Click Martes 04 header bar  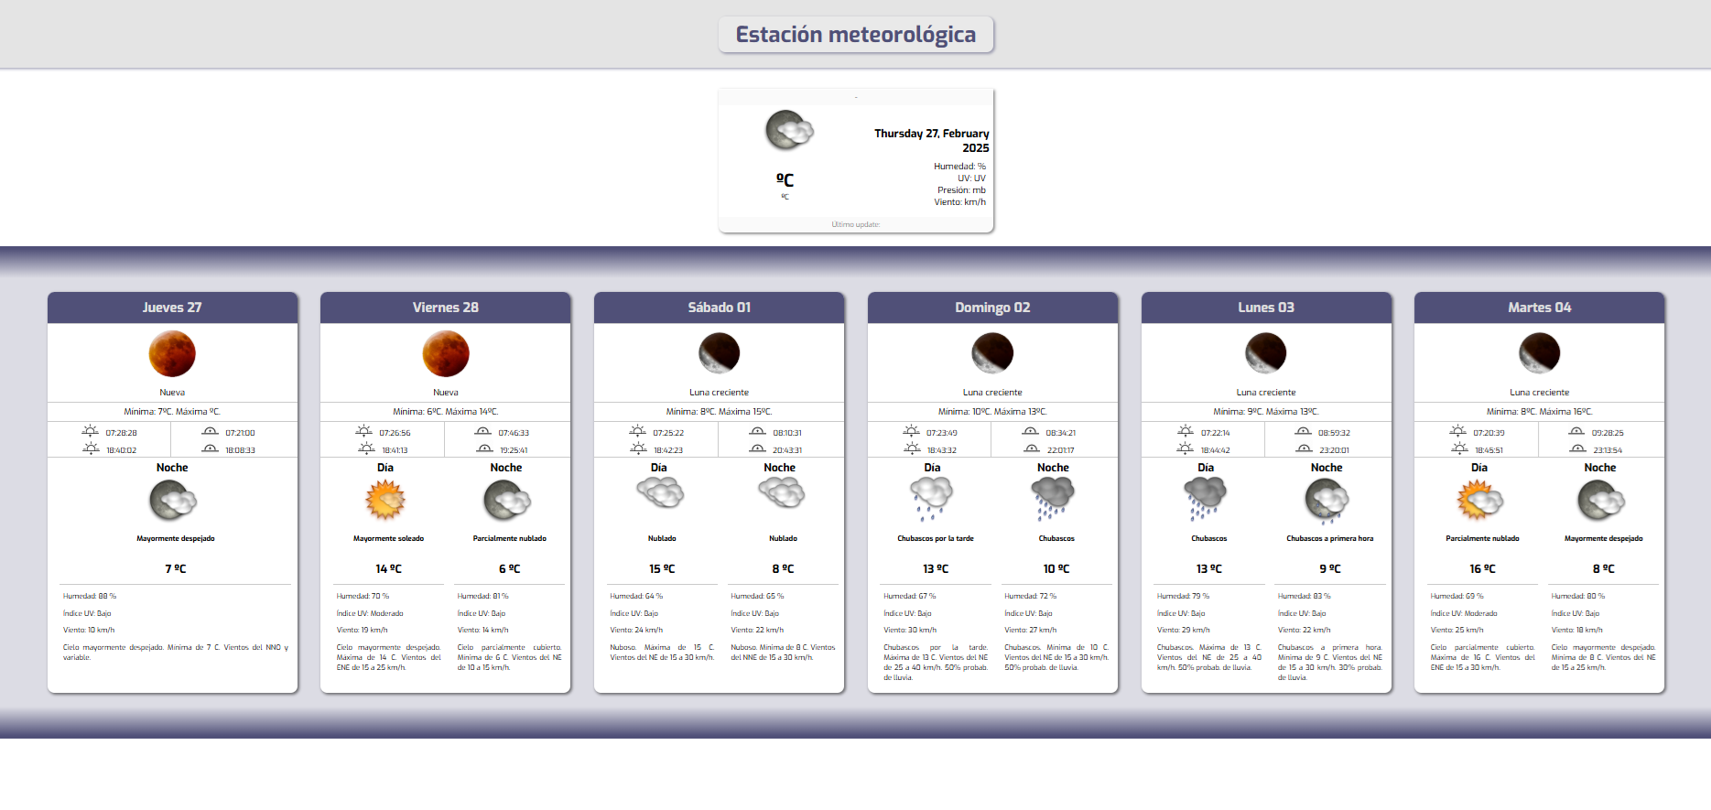click(x=1539, y=308)
